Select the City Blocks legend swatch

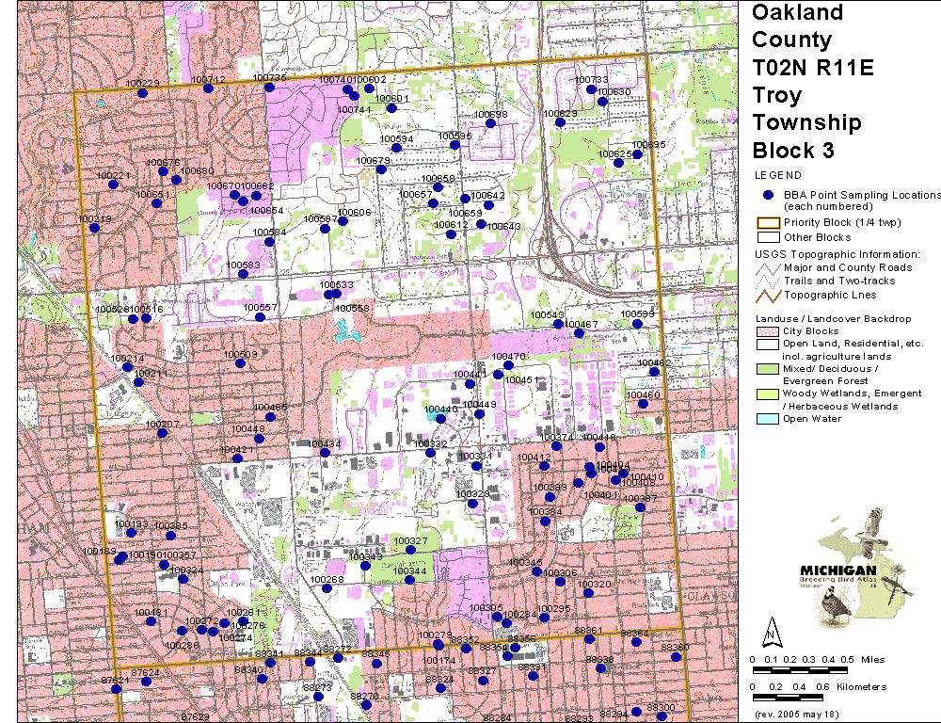click(x=768, y=332)
